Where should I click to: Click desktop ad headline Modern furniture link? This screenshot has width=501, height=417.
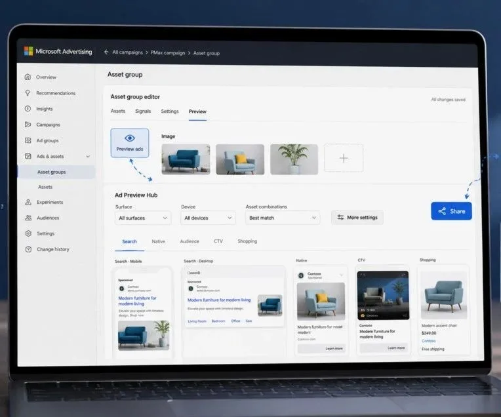point(219,300)
